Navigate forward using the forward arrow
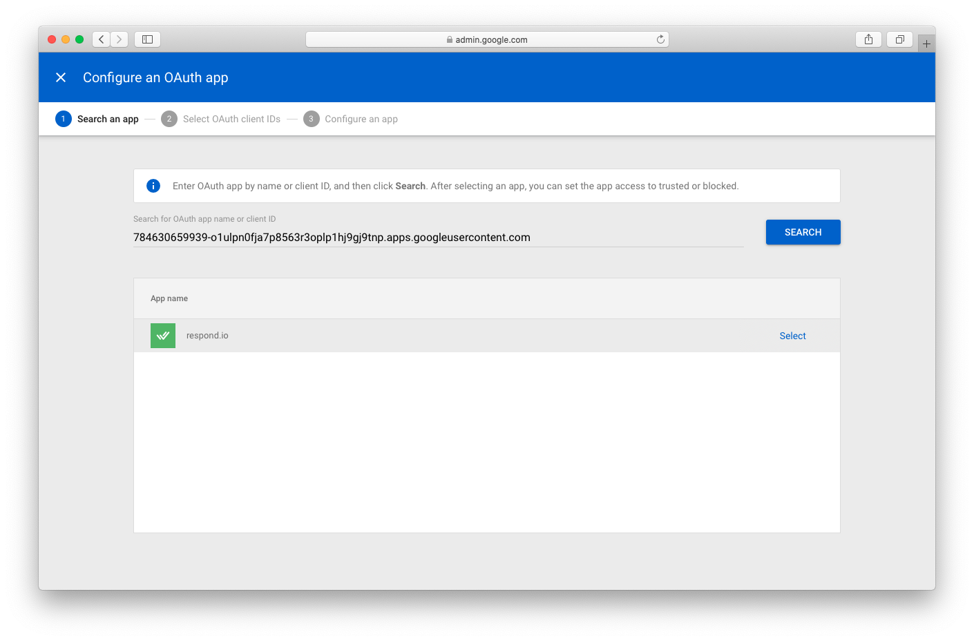This screenshot has height=641, width=974. coord(119,39)
